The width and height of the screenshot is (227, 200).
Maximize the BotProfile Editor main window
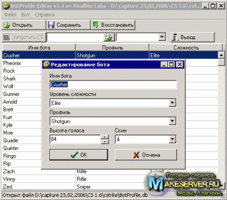[213, 6]
